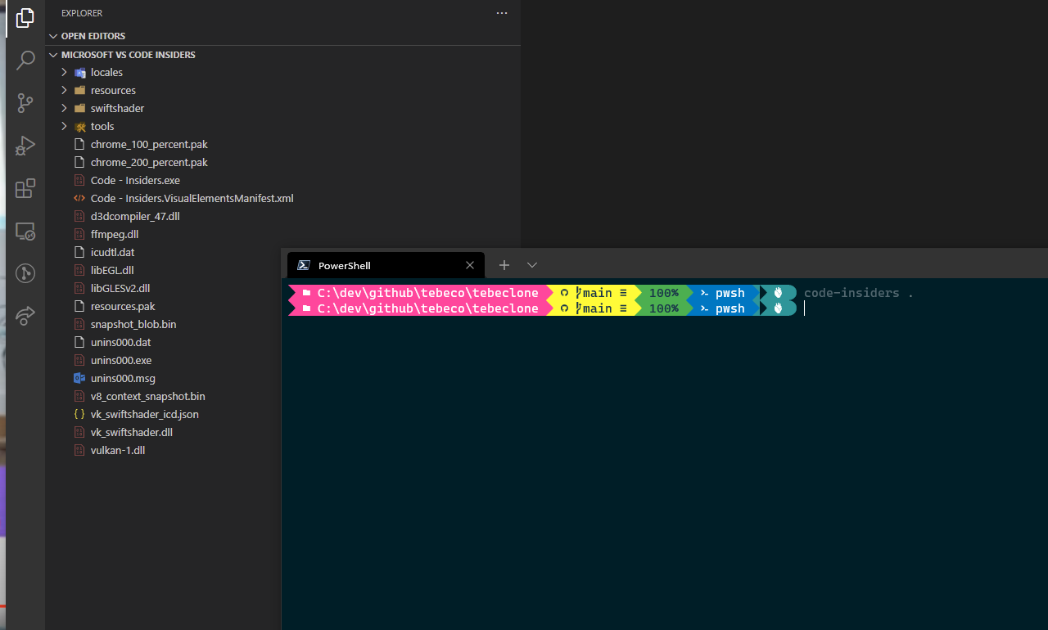The width and height of the screenshot is (1048, 630).
Task: Click the Copilot icon in the top activity bar
Action: point(25,18)
